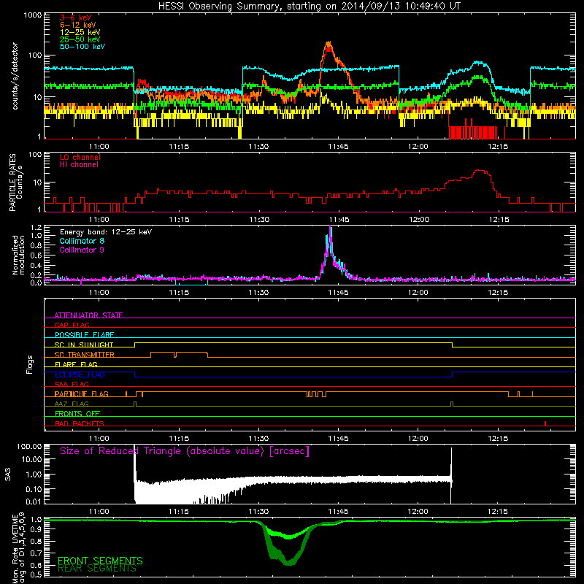
Task: Click the FLARE FLAG label
Action: [76, 364]
